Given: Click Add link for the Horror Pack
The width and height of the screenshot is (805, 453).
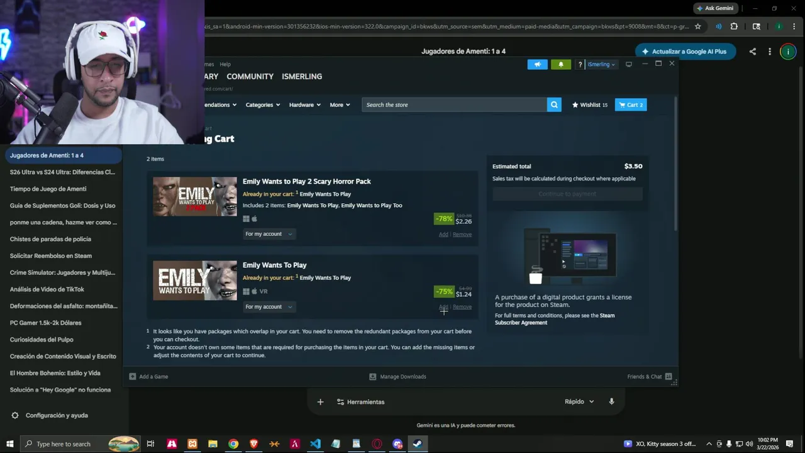Looking at the screenshot, I should 443,235.
